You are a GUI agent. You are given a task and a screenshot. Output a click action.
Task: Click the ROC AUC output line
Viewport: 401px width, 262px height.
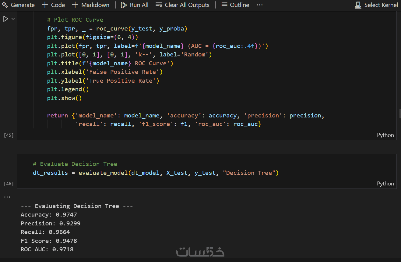47,249
